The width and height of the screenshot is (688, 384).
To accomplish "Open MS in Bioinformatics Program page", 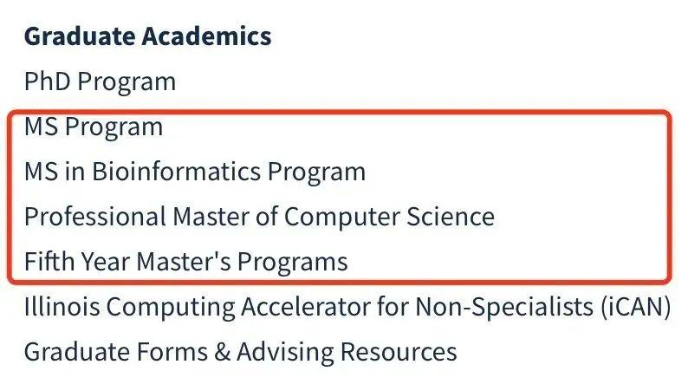I will point(195,172).
